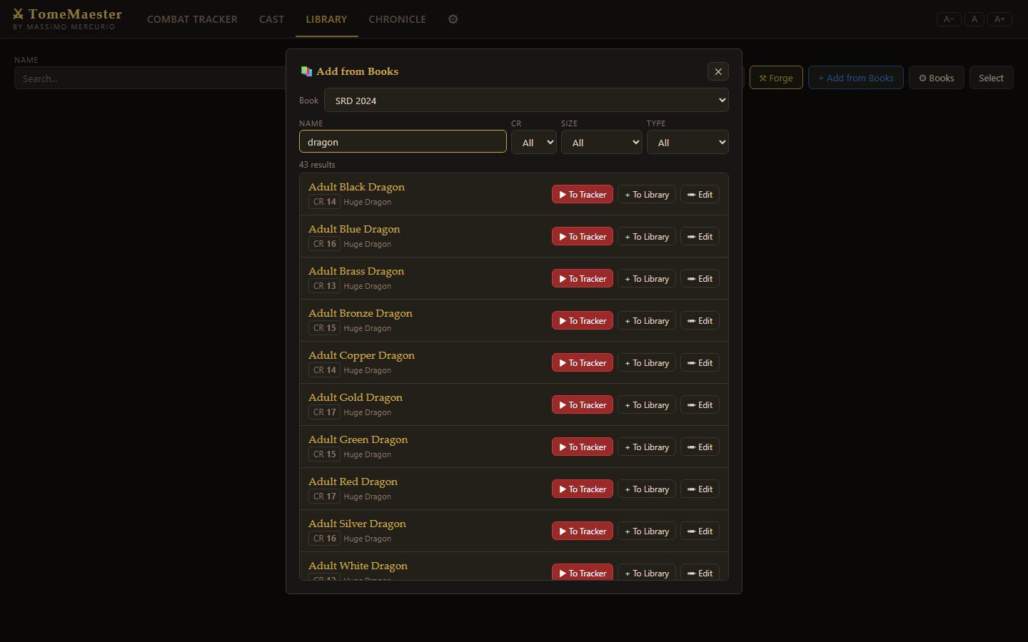1028x642 pixels.
Task: Edit the Adult Green Dragon entry
Action: coord(700,447)
